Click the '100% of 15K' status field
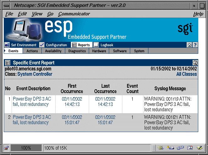The image size is (208, 155). click(97, 148)
